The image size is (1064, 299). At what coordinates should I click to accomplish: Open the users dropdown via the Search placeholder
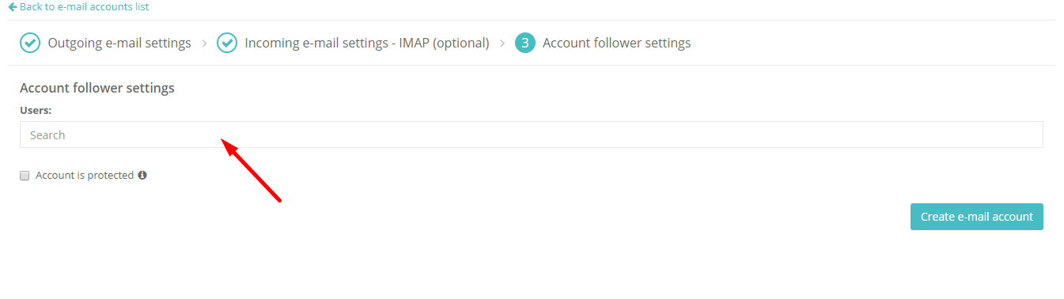pyautogui.click(x=47, y=135)
